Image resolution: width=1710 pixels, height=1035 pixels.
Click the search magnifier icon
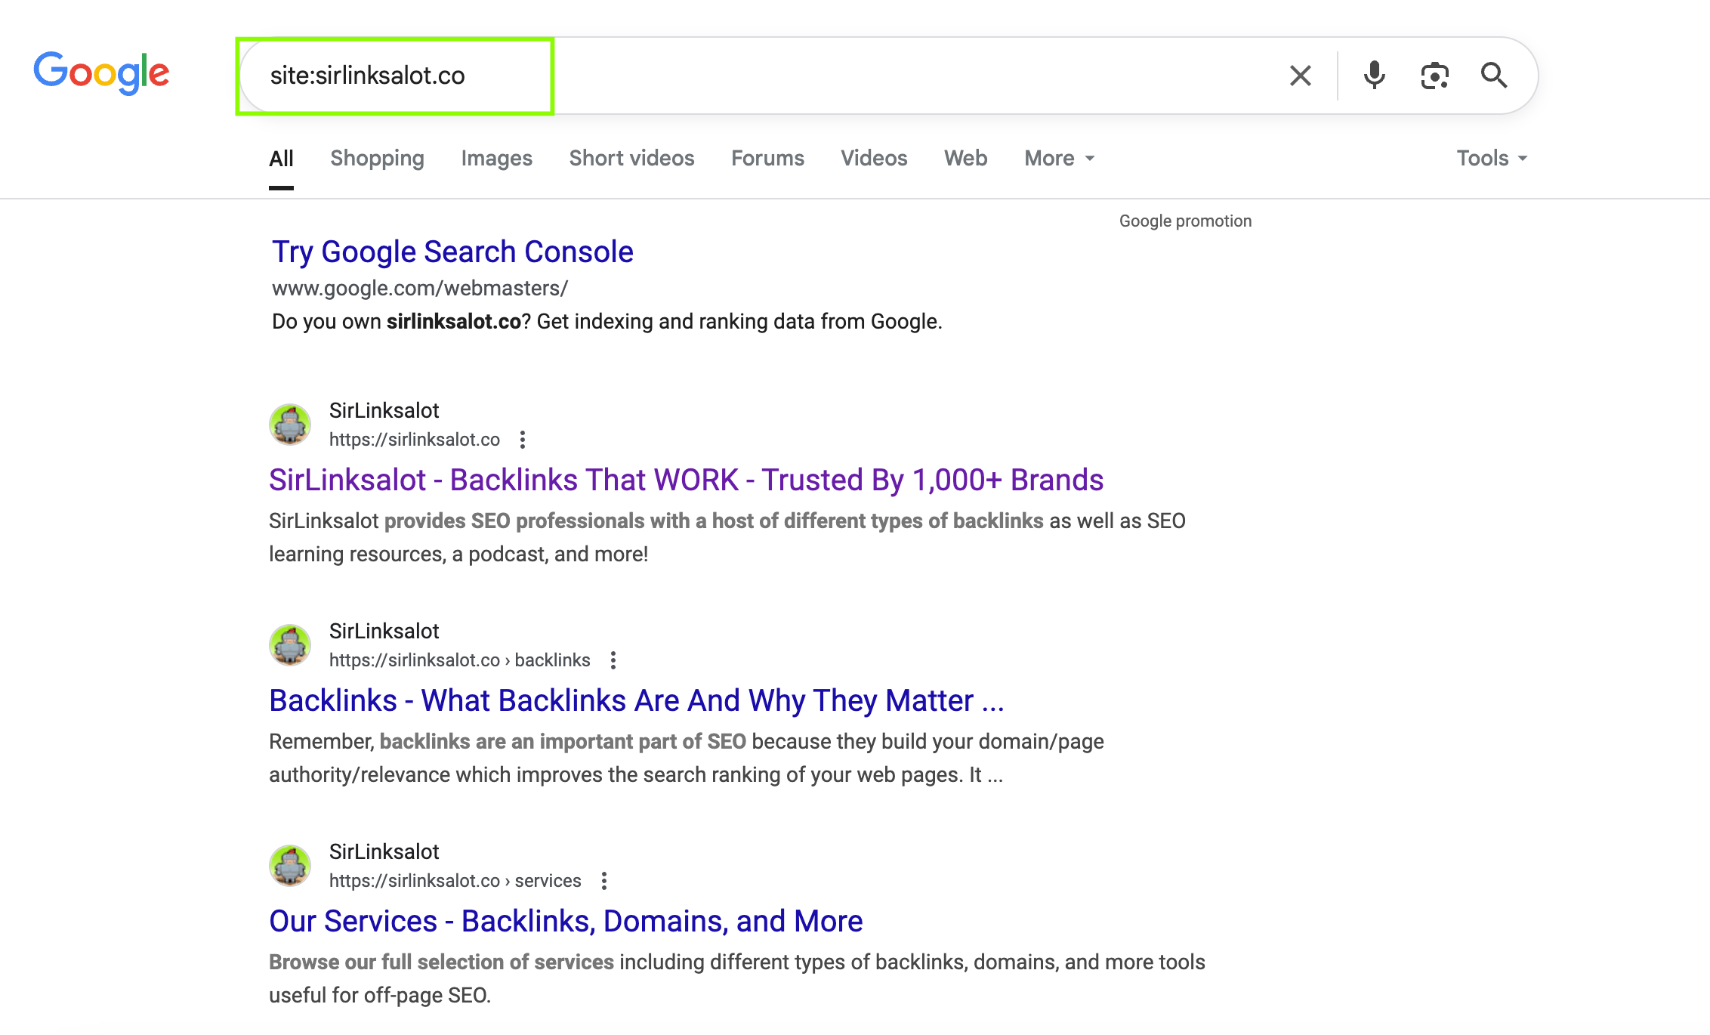point(1494,75)
